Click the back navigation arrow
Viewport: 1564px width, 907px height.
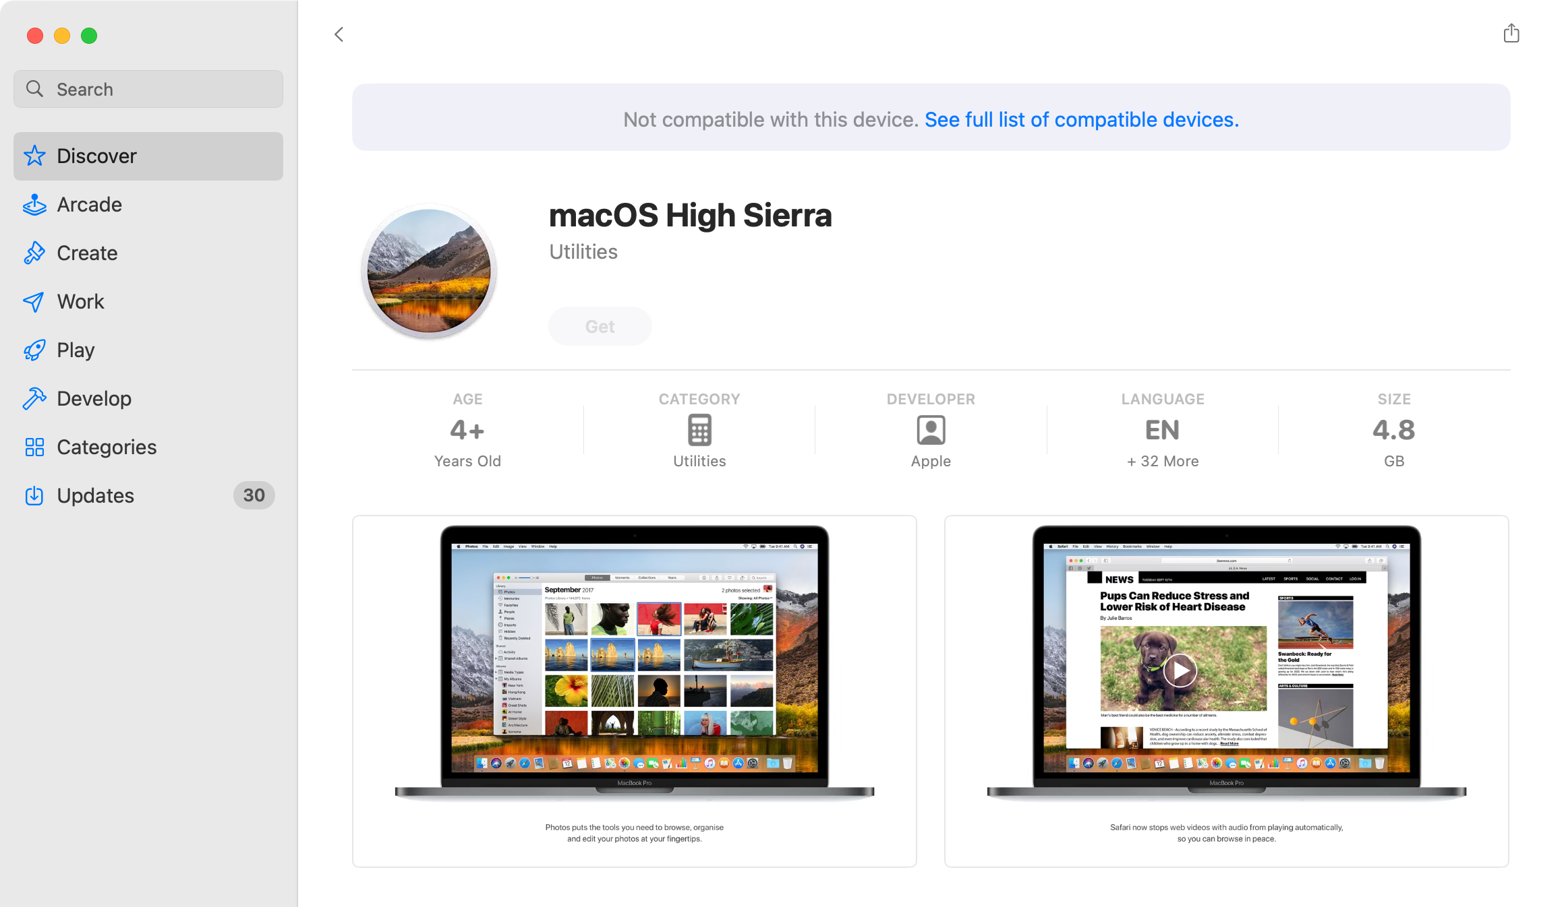pos(338,34)
